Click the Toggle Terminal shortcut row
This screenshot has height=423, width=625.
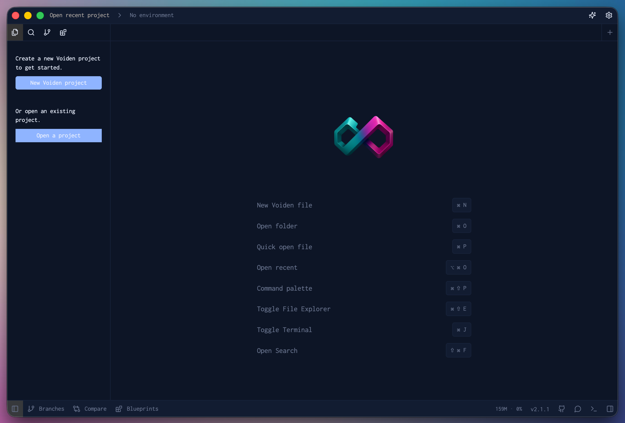pyautogui.click(x=364, y=329)
